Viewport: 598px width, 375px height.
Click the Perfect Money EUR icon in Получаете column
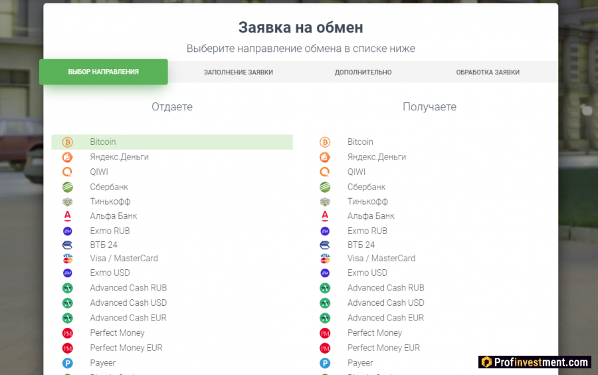coord(325,348)
